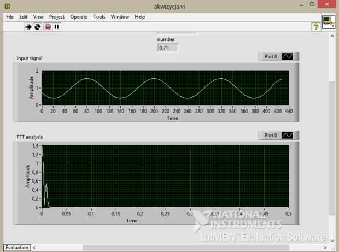Click the 200 tick on Input signal x-axis

154,111
